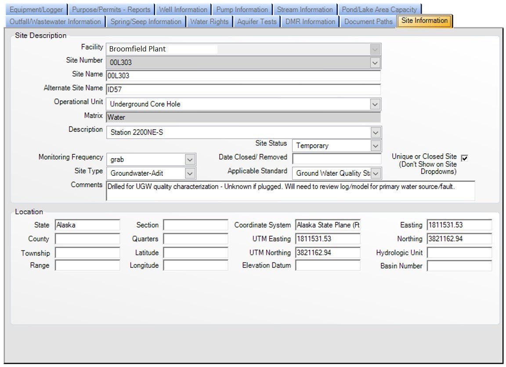The height and width of the screenshot is (367, 506).
Task: Toggle the Unique or Closed Site checkbox
Action: pos(464,158)
